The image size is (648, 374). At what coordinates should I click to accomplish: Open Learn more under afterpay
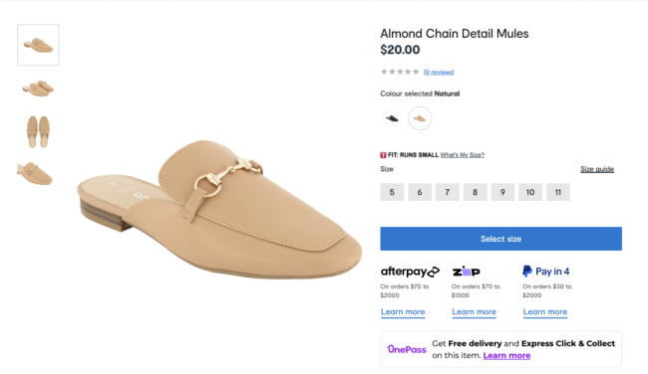403,312
